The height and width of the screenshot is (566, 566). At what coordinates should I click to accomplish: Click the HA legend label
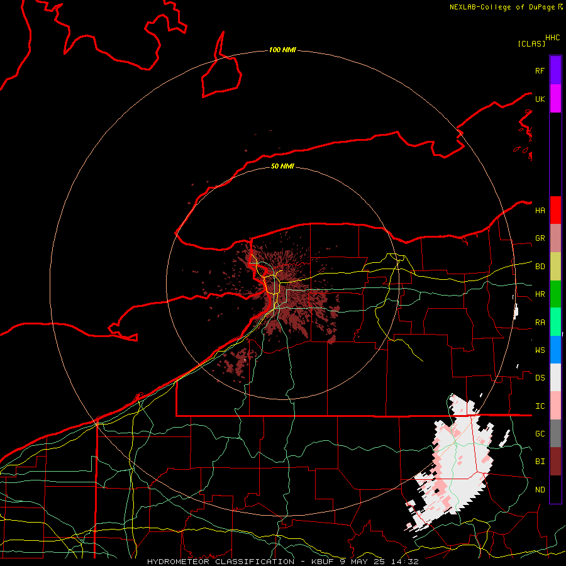(x=540, y=211)
